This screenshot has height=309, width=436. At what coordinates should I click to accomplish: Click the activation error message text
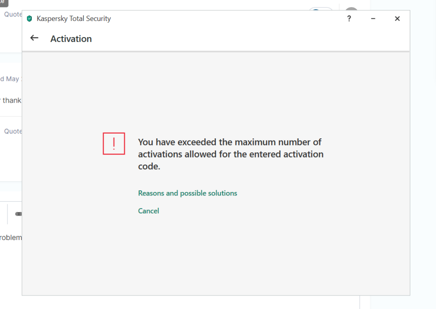231,154
